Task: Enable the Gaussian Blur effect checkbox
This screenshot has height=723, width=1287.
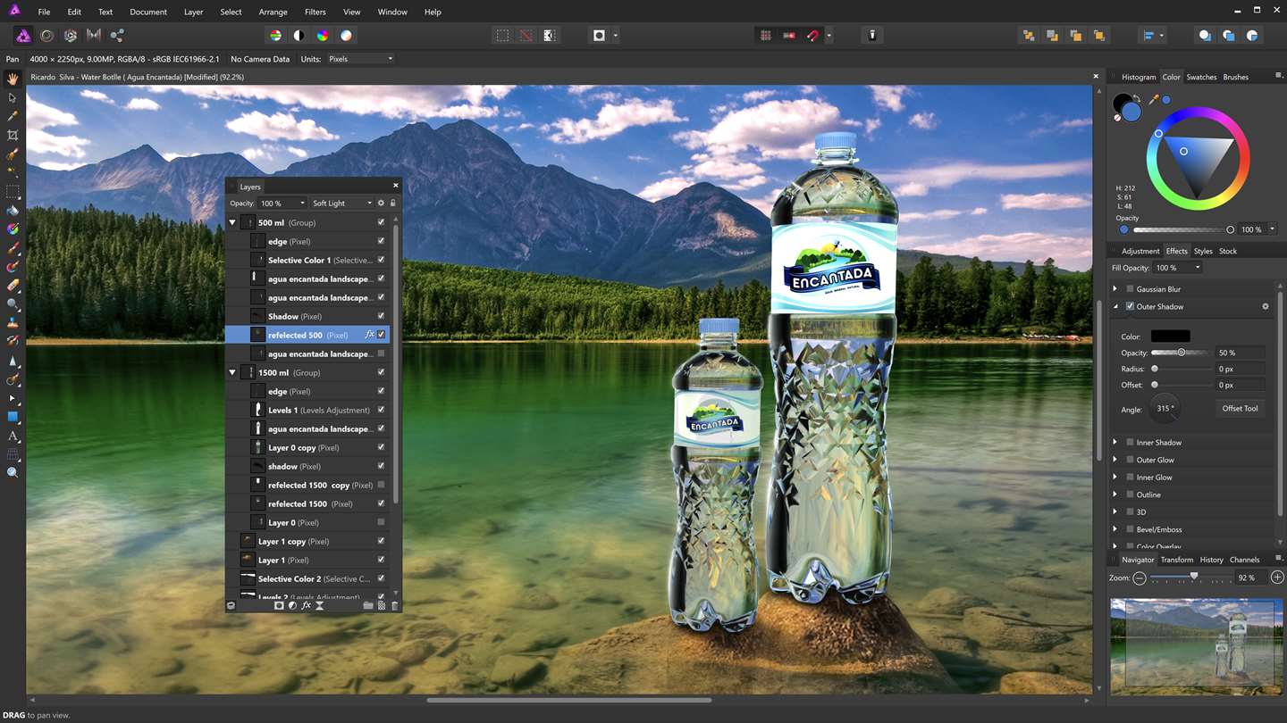Action: point(1130,289)
